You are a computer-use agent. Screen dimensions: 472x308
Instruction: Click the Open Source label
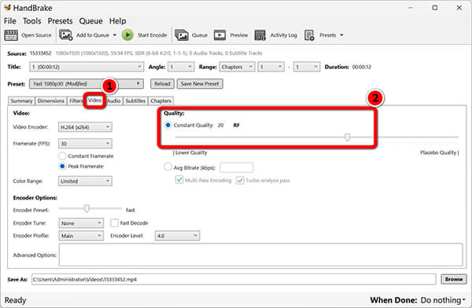coord(36,35)
